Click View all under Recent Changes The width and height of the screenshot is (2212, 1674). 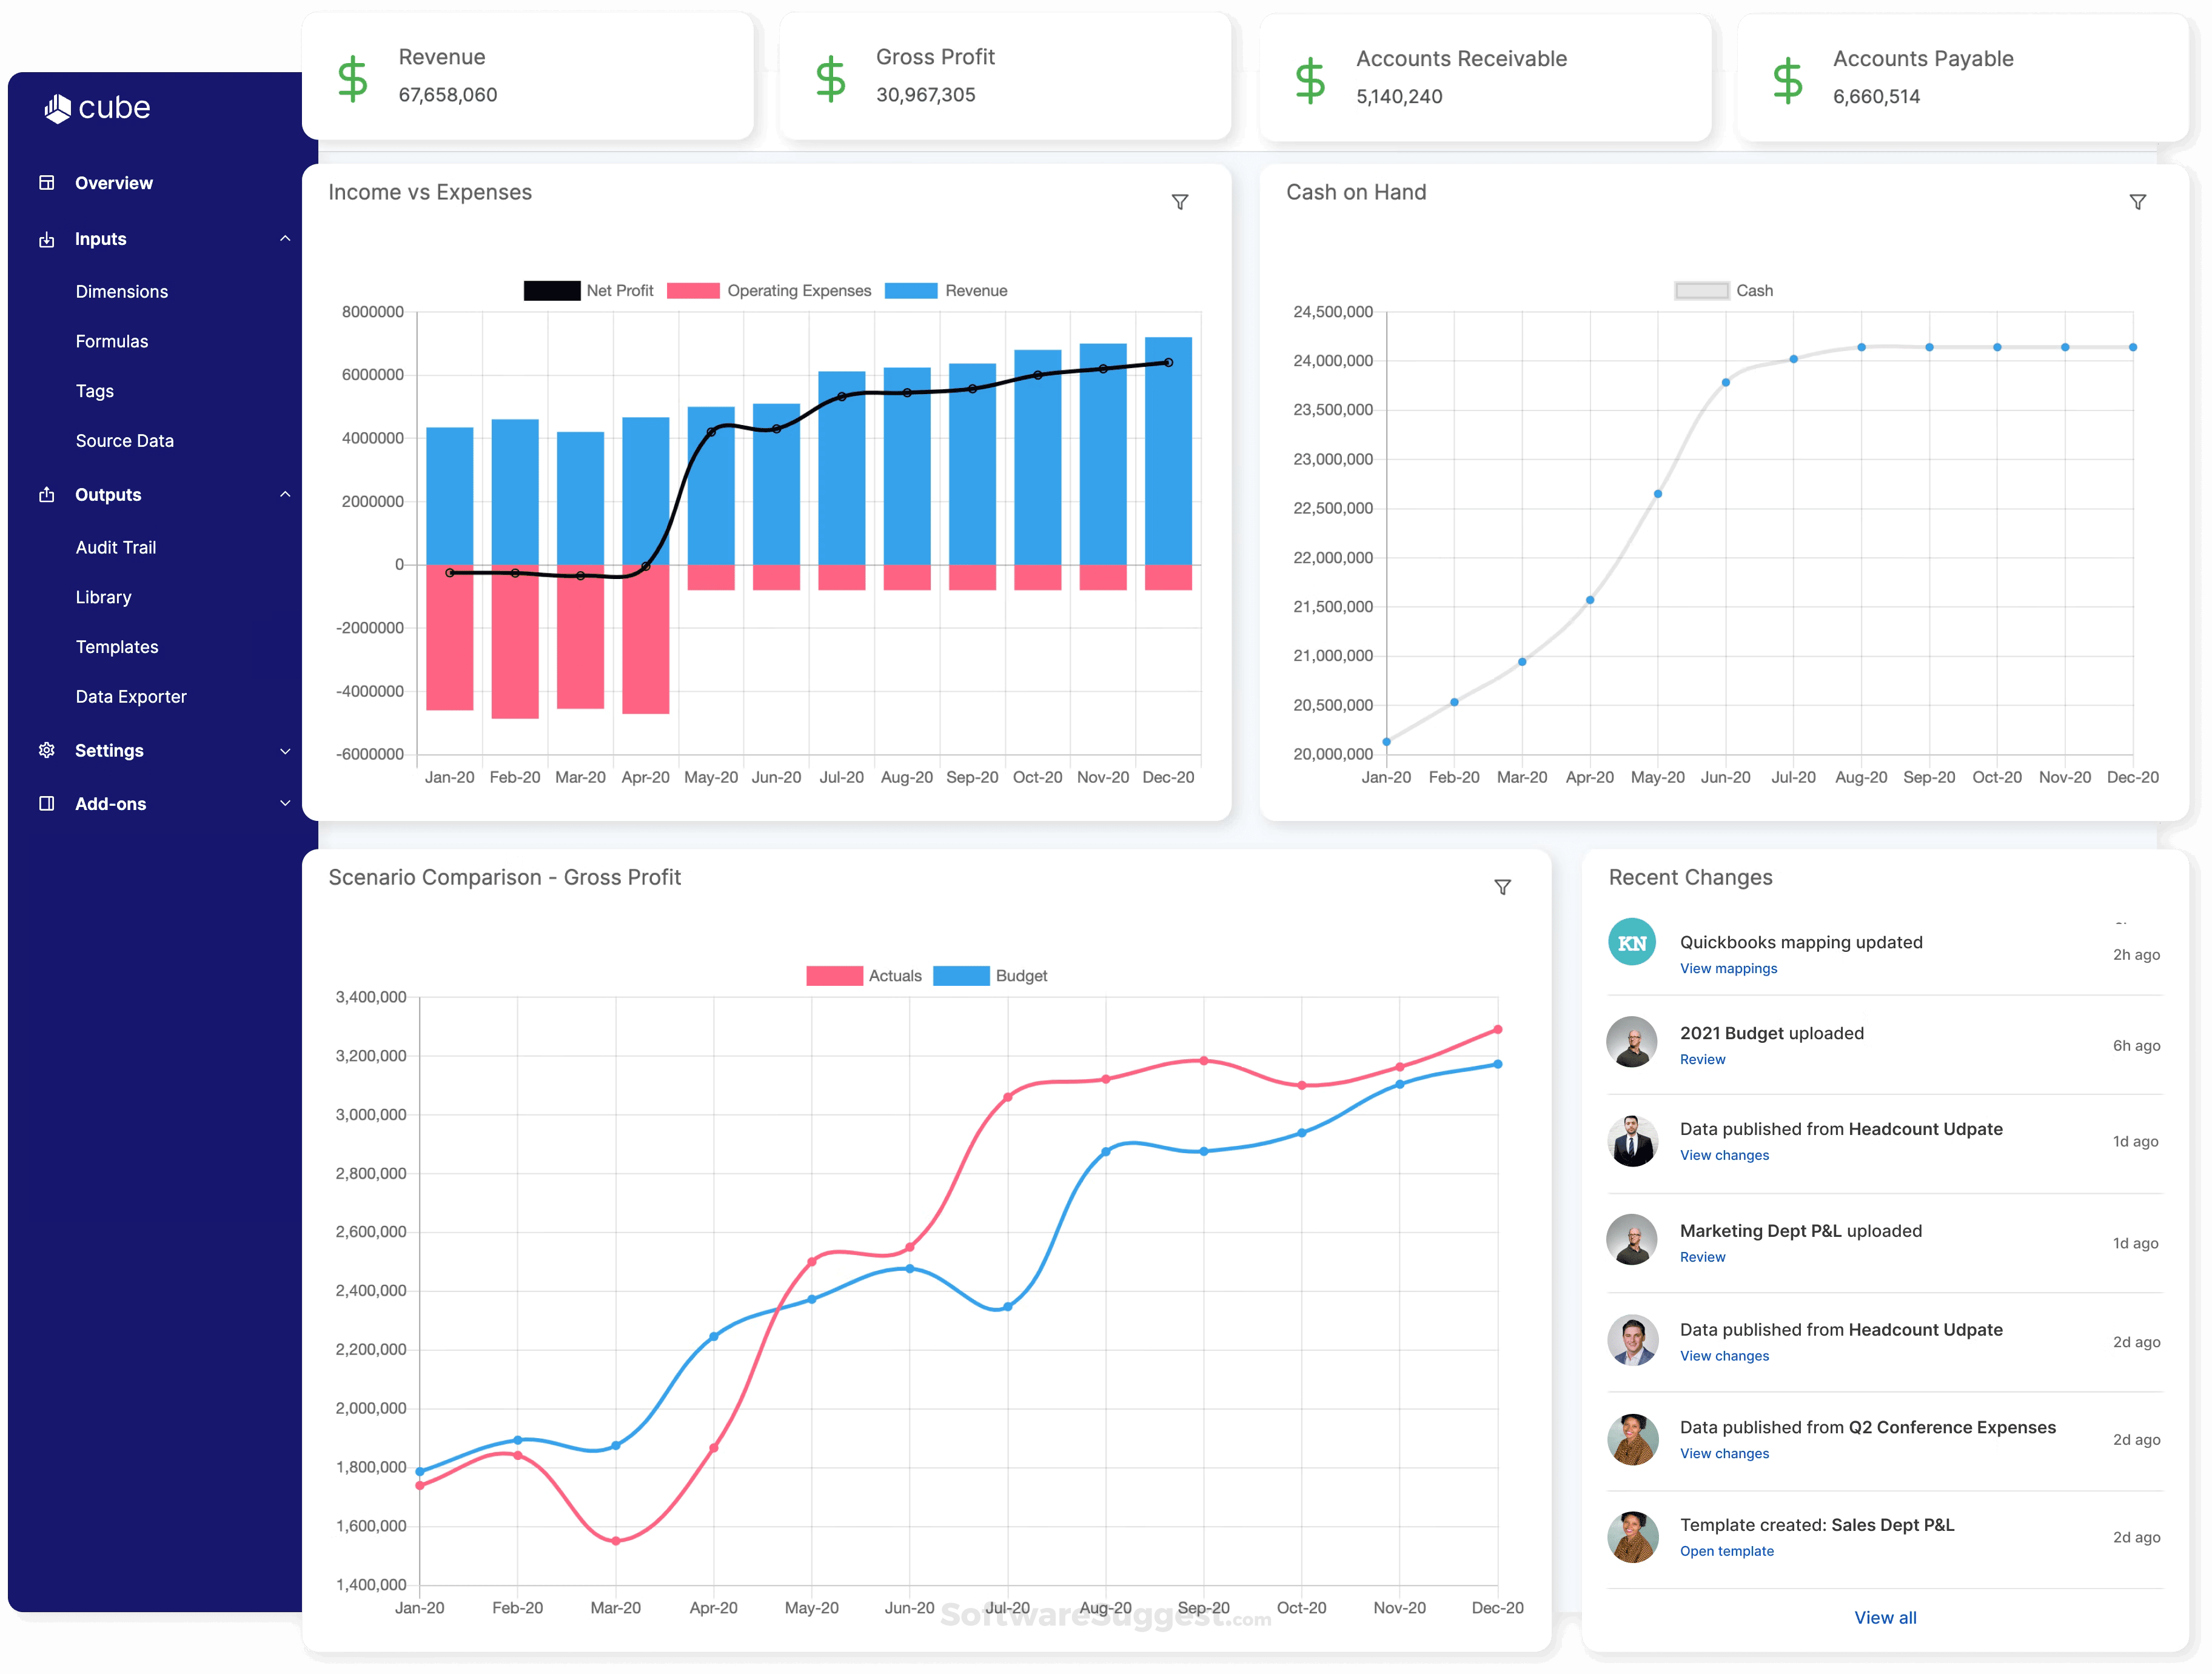click(1885, 1617)
